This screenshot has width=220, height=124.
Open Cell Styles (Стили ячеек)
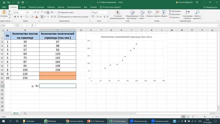tap(142, 14)
